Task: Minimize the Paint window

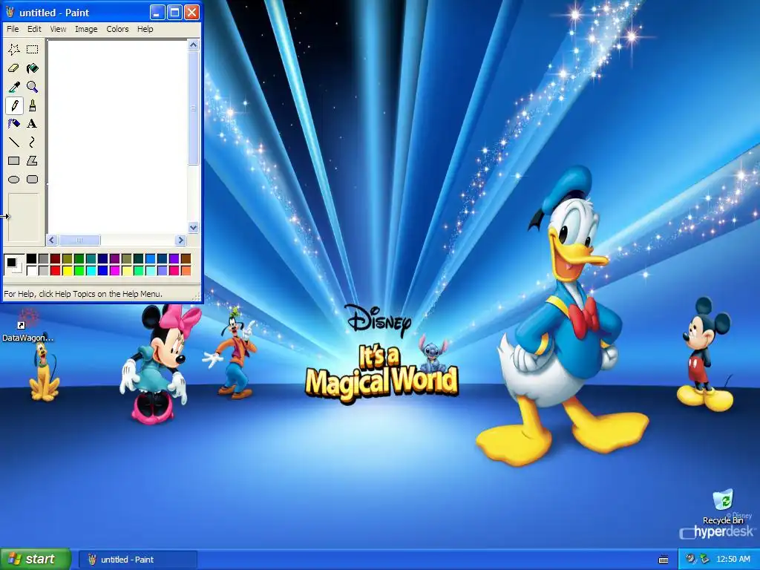Action: click(157, 12)
